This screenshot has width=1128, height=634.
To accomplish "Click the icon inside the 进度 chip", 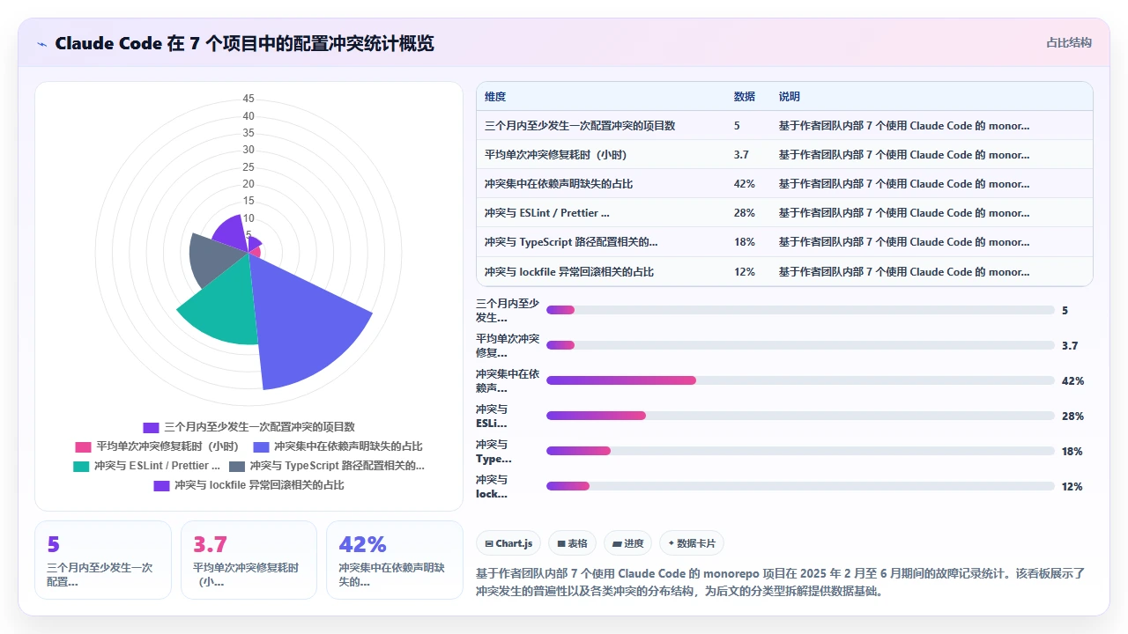I will (x=617, y=544).
